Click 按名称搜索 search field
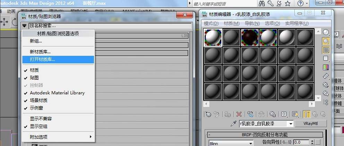The image size is (344, 146). tap(110, 26)
